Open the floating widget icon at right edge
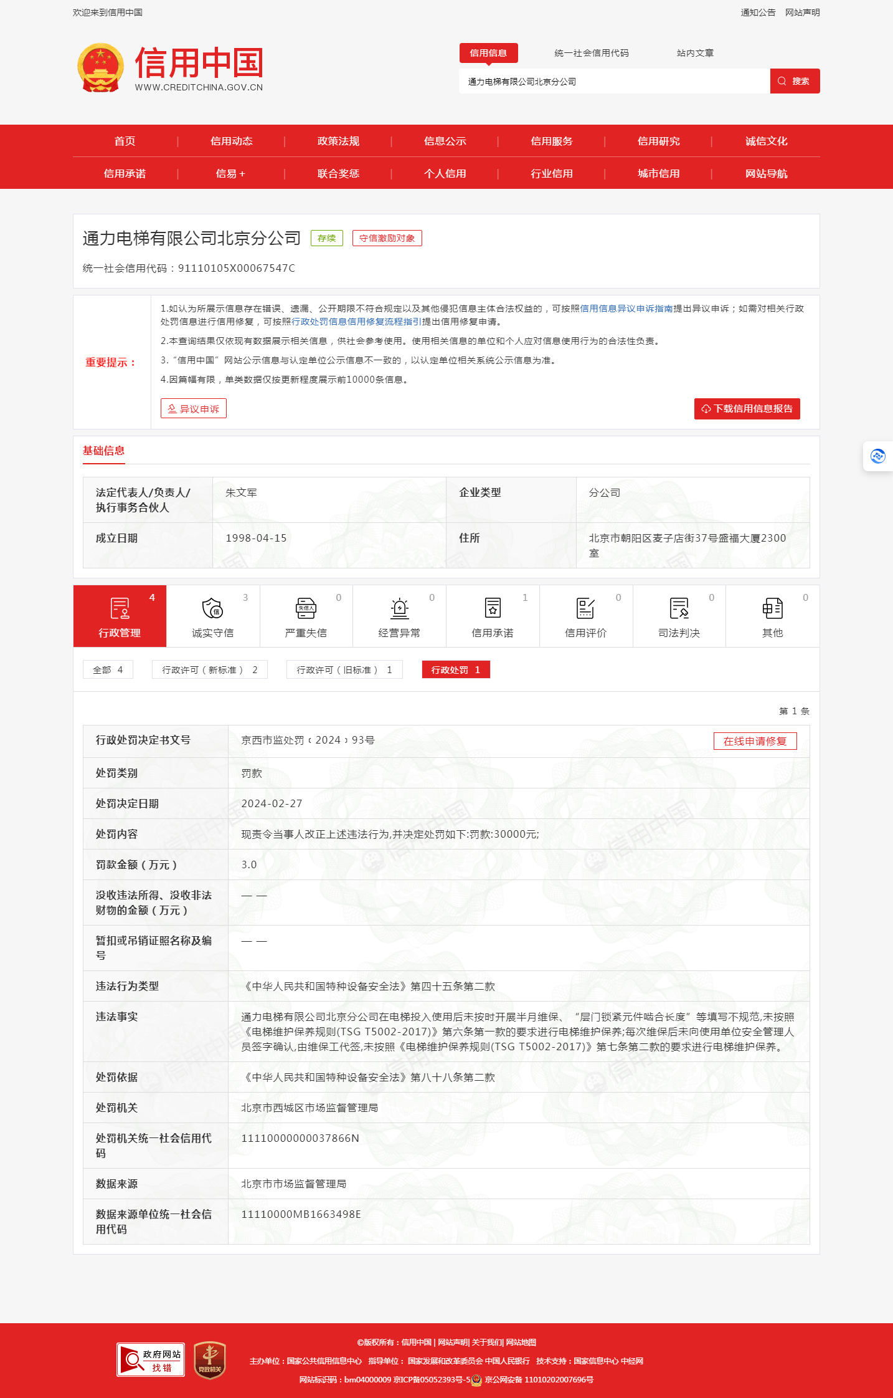 coord(877,456)
